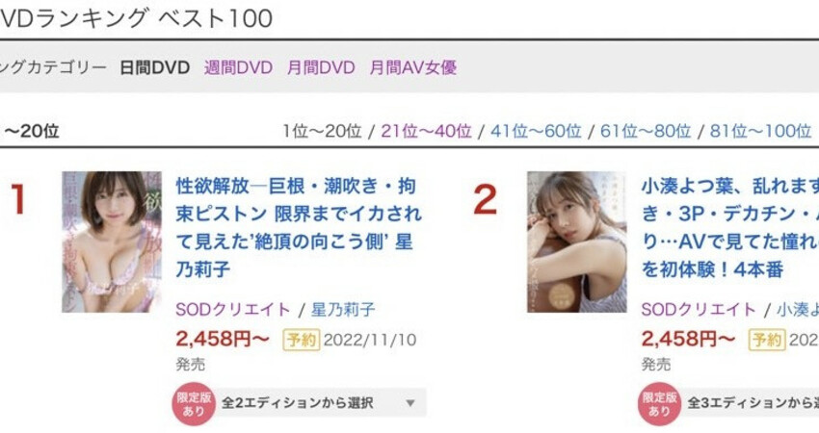819x433 pixels.
Task: Click the first 限定版あり round badge
Action: pos(194,404)
